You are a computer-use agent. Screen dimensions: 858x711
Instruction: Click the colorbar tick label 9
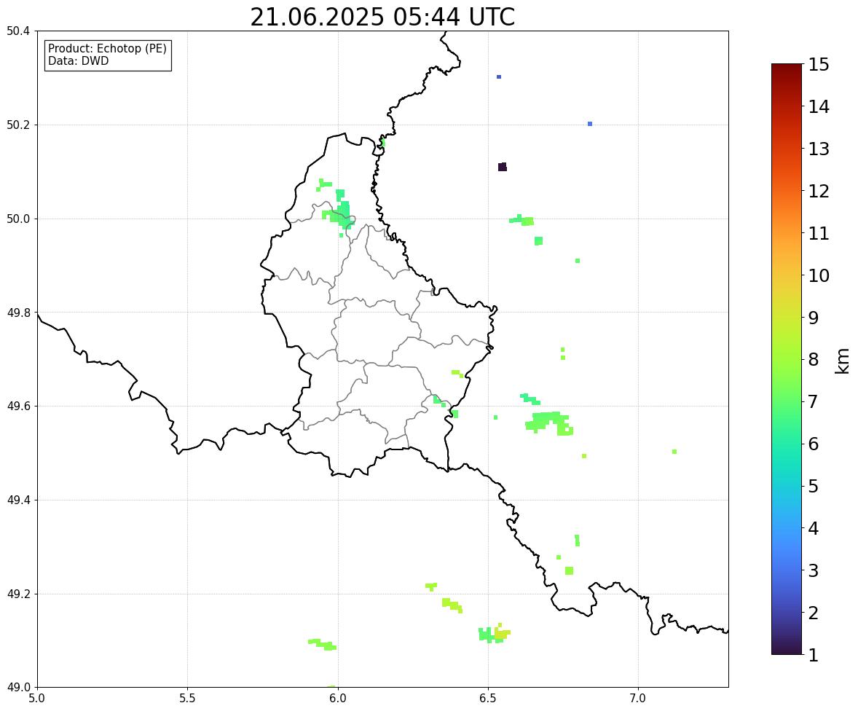coord(813,318)
